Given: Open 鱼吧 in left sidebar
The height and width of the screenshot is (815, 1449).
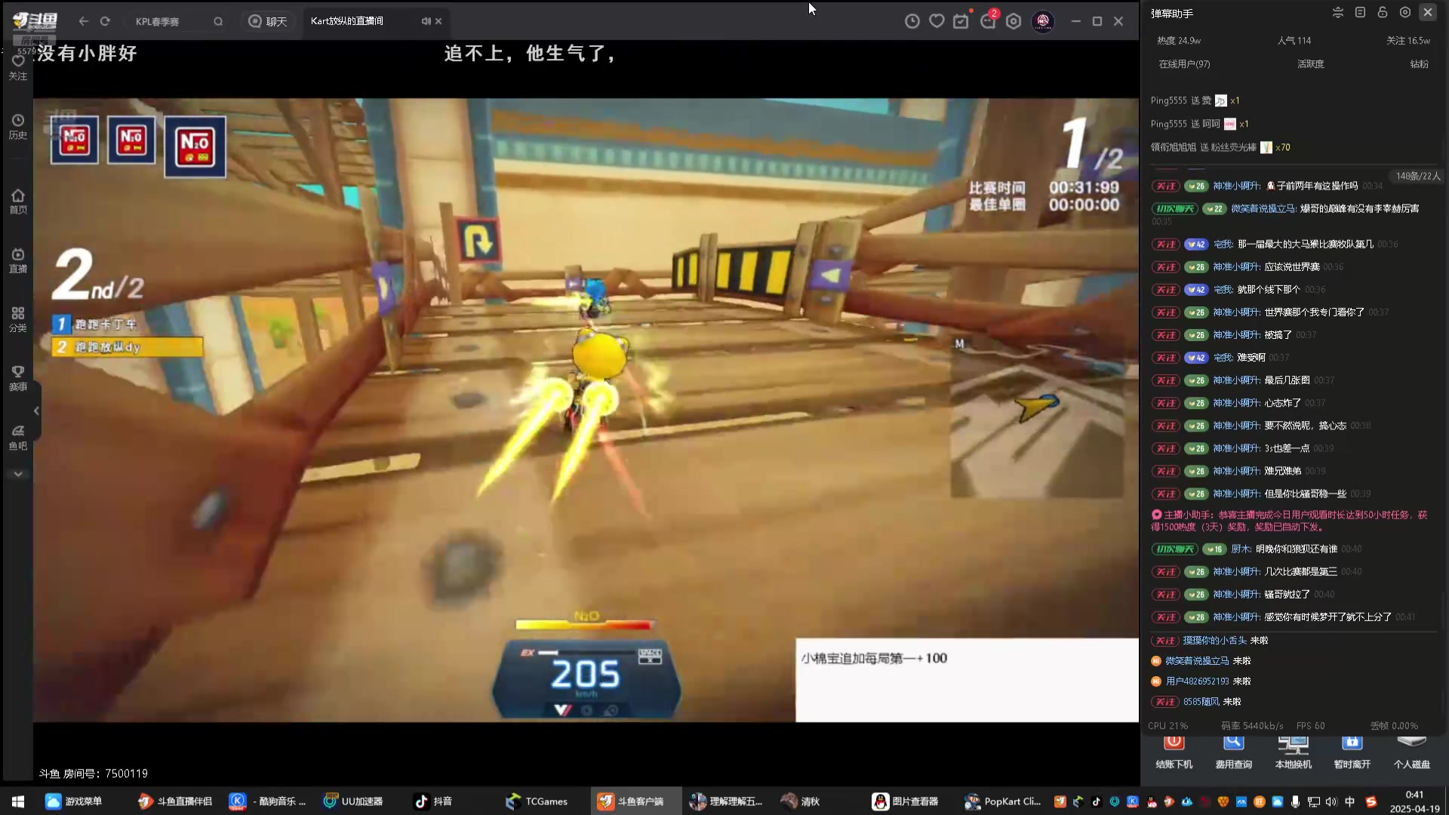Looking at the screenshot, I should [18, 437].
